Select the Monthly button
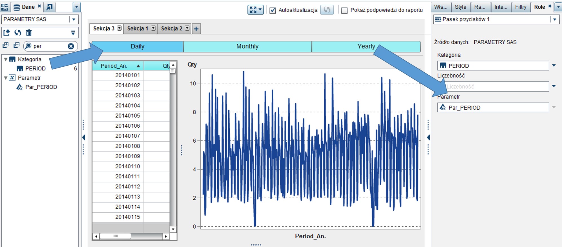562x247 pixels. (247, 46)
